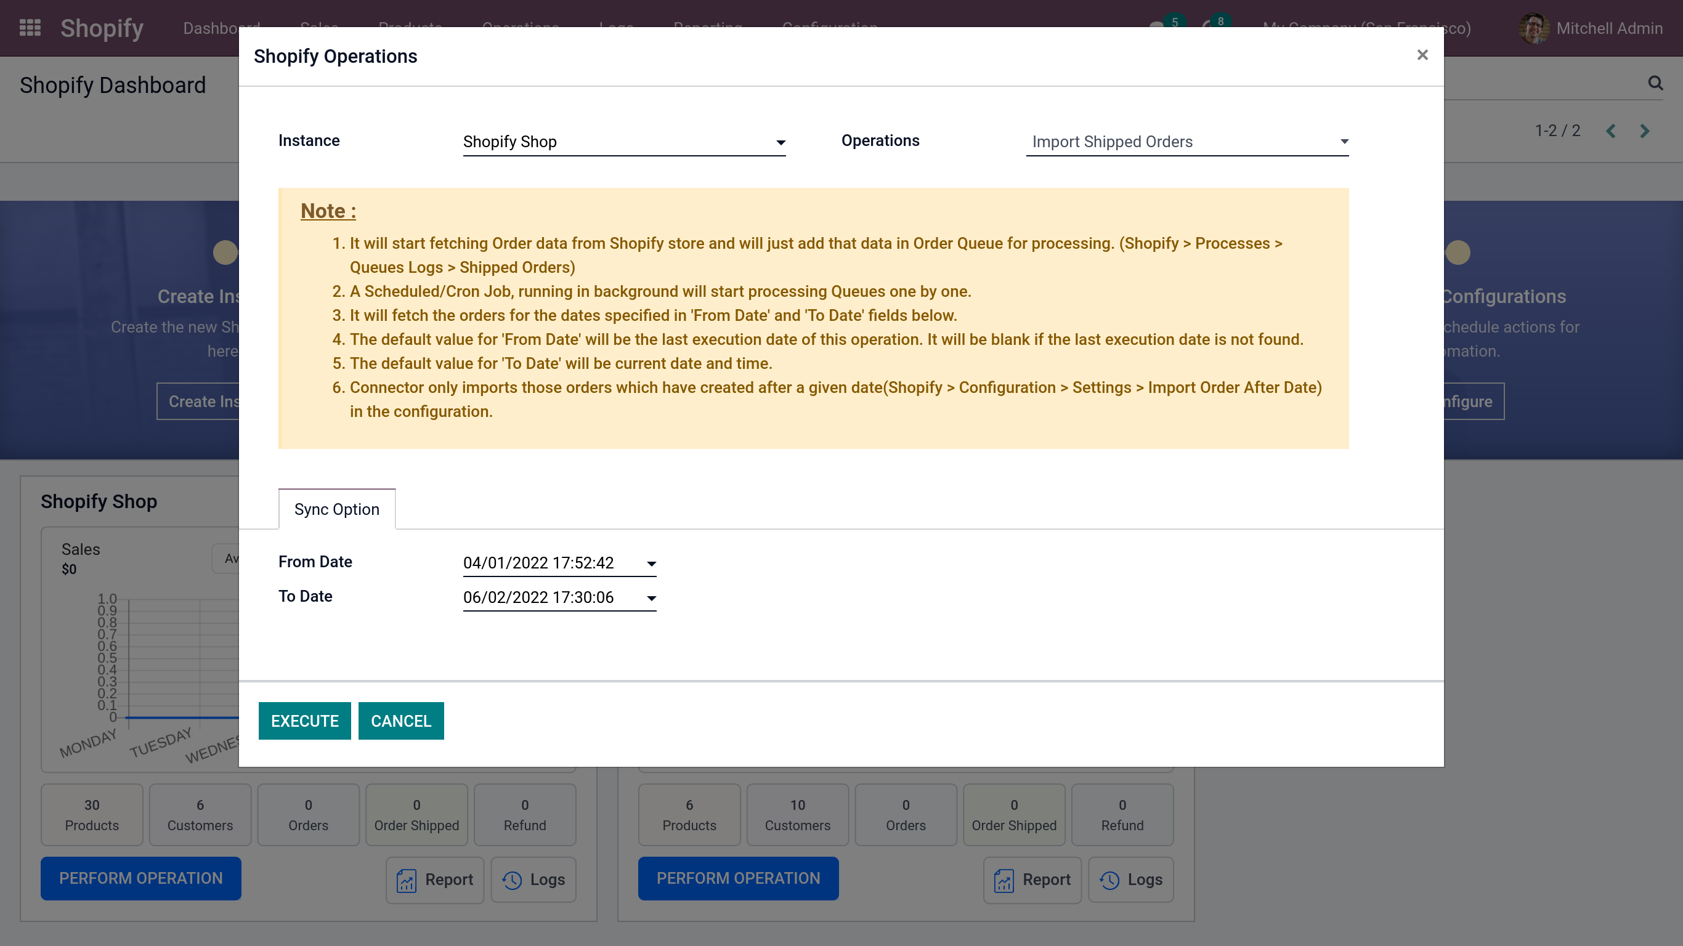This screenshot has height=946, width=1683.
Task: Open the 6 Products tile
Action: point(689,815)
